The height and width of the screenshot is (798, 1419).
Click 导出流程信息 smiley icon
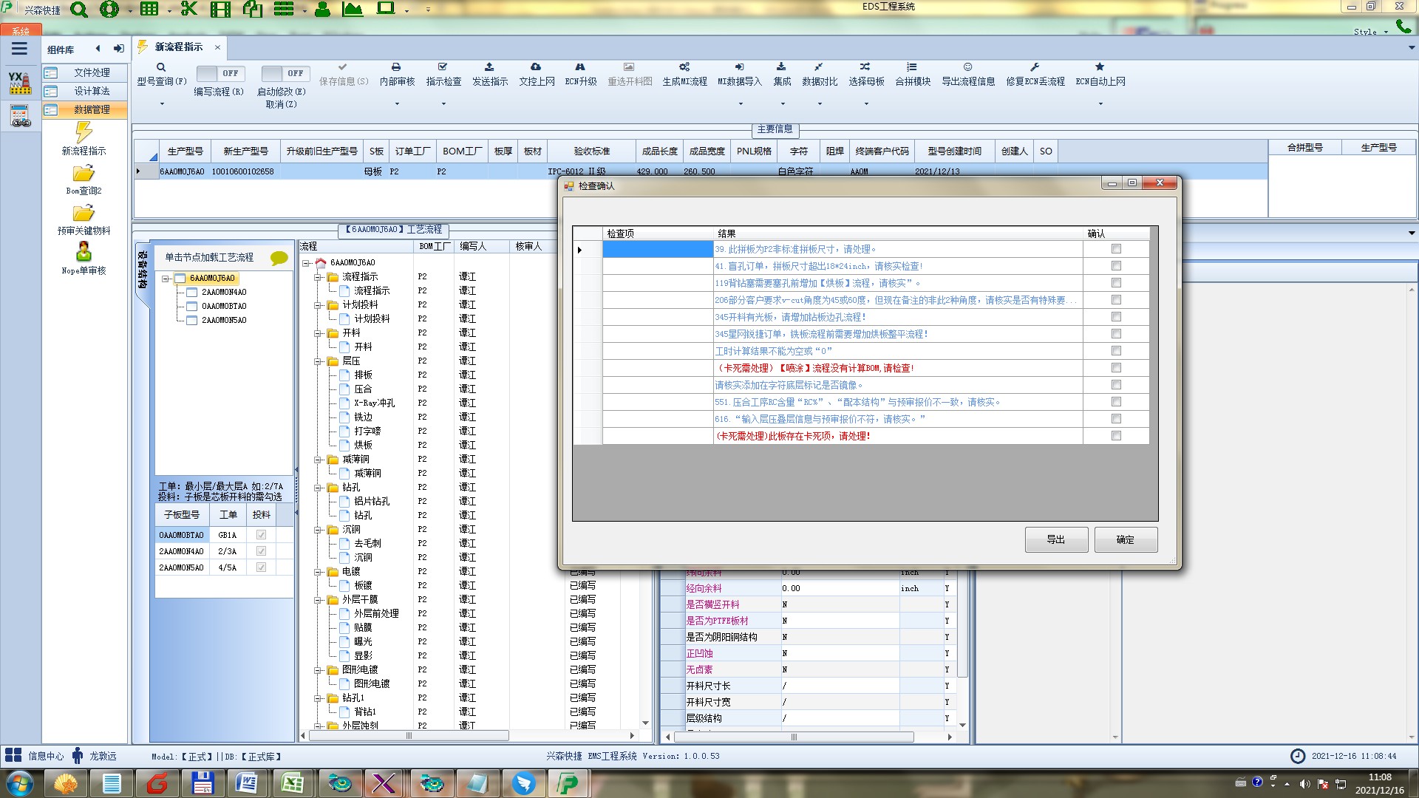[967, 67]
